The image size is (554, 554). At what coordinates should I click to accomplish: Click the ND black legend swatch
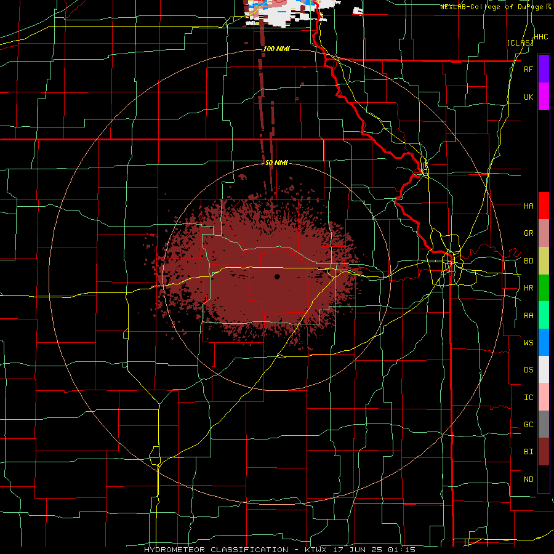tap(544, 479)
